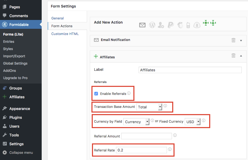Click the Settings sliders icon in sidebar
Viewport: 248px width, 160px height.
click(5, 144)
